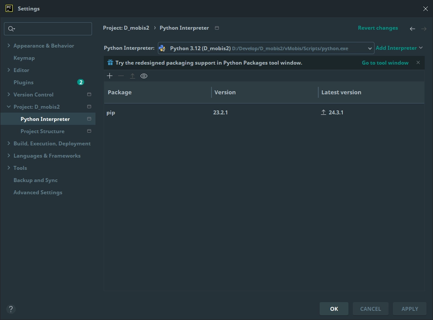Click project-level icon next to Python Interpreter sidebar item
The height and width of the screenshot is (320, 433).
pyautogui.click(x=89, y=119)
